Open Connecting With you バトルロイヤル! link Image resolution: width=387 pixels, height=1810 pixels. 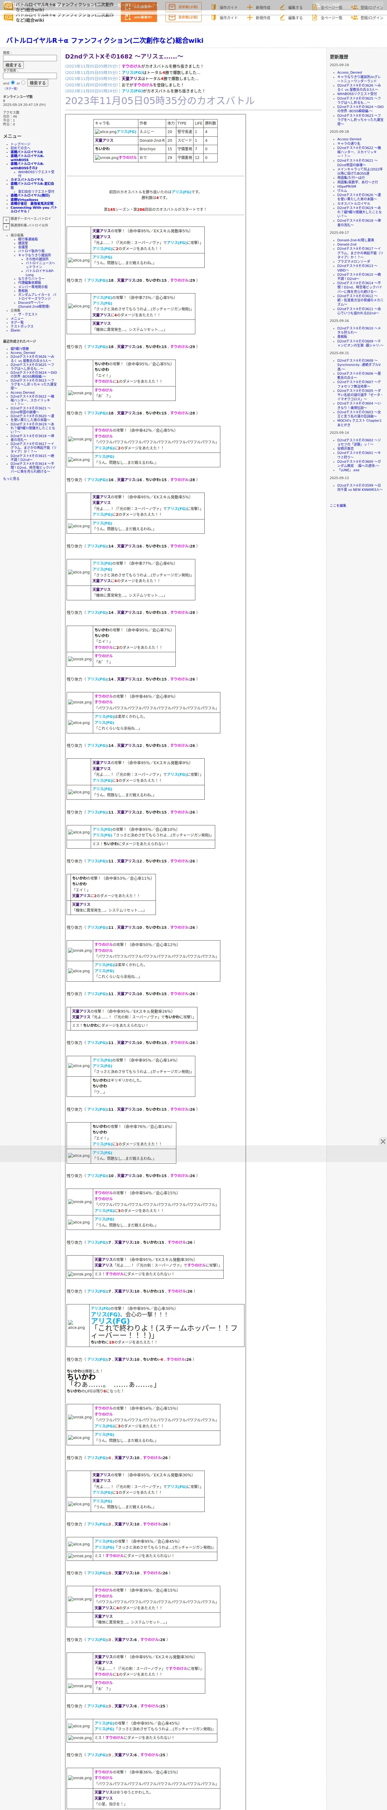point(34,209)
